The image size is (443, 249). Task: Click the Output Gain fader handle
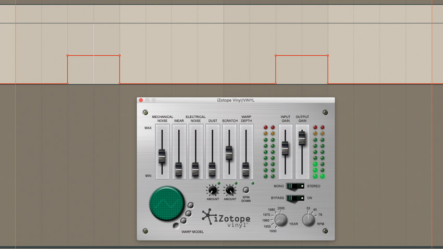[x=302, y=138]
